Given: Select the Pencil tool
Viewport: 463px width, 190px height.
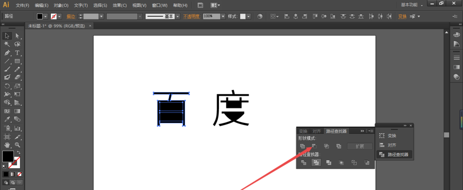Looking at the screenshot, I should [18, 69].
